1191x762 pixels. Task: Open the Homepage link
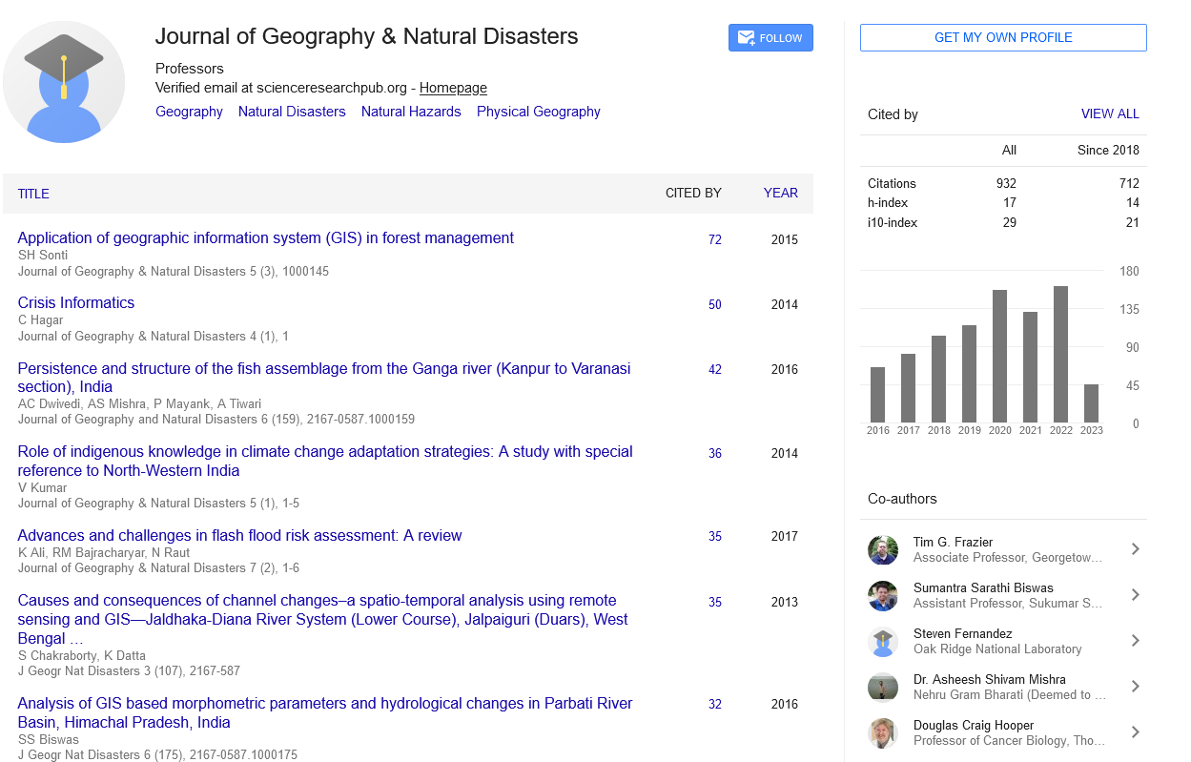[453, 88]
